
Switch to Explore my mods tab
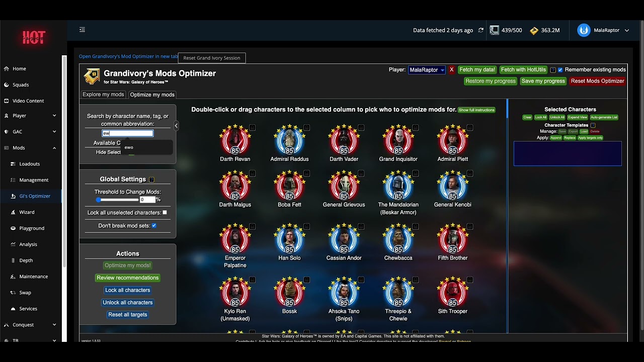pyautogui.click(x=103, y=95)
